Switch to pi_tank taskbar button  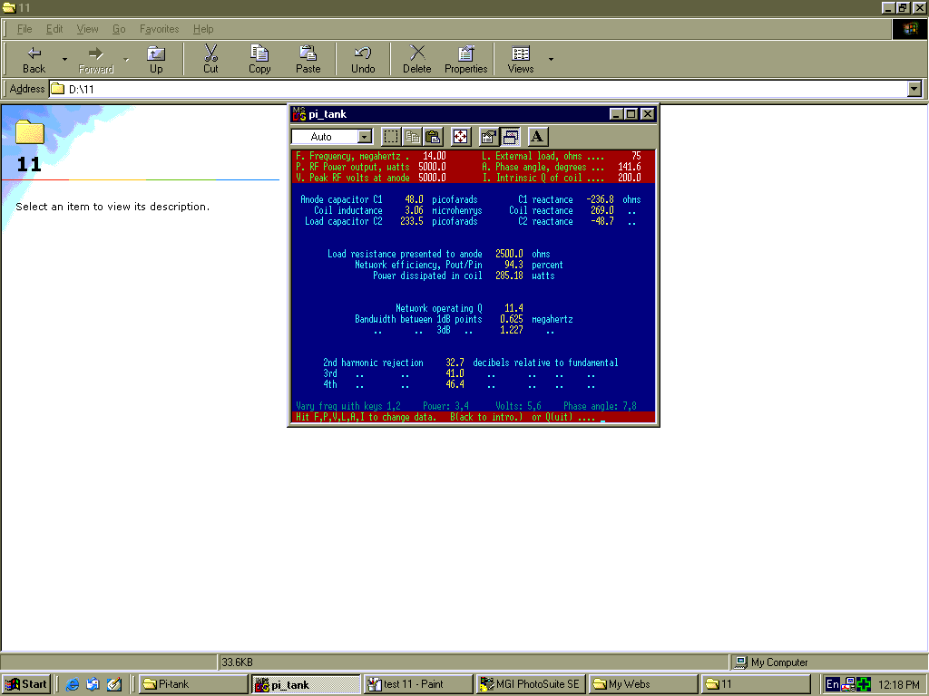coord(307,684)
